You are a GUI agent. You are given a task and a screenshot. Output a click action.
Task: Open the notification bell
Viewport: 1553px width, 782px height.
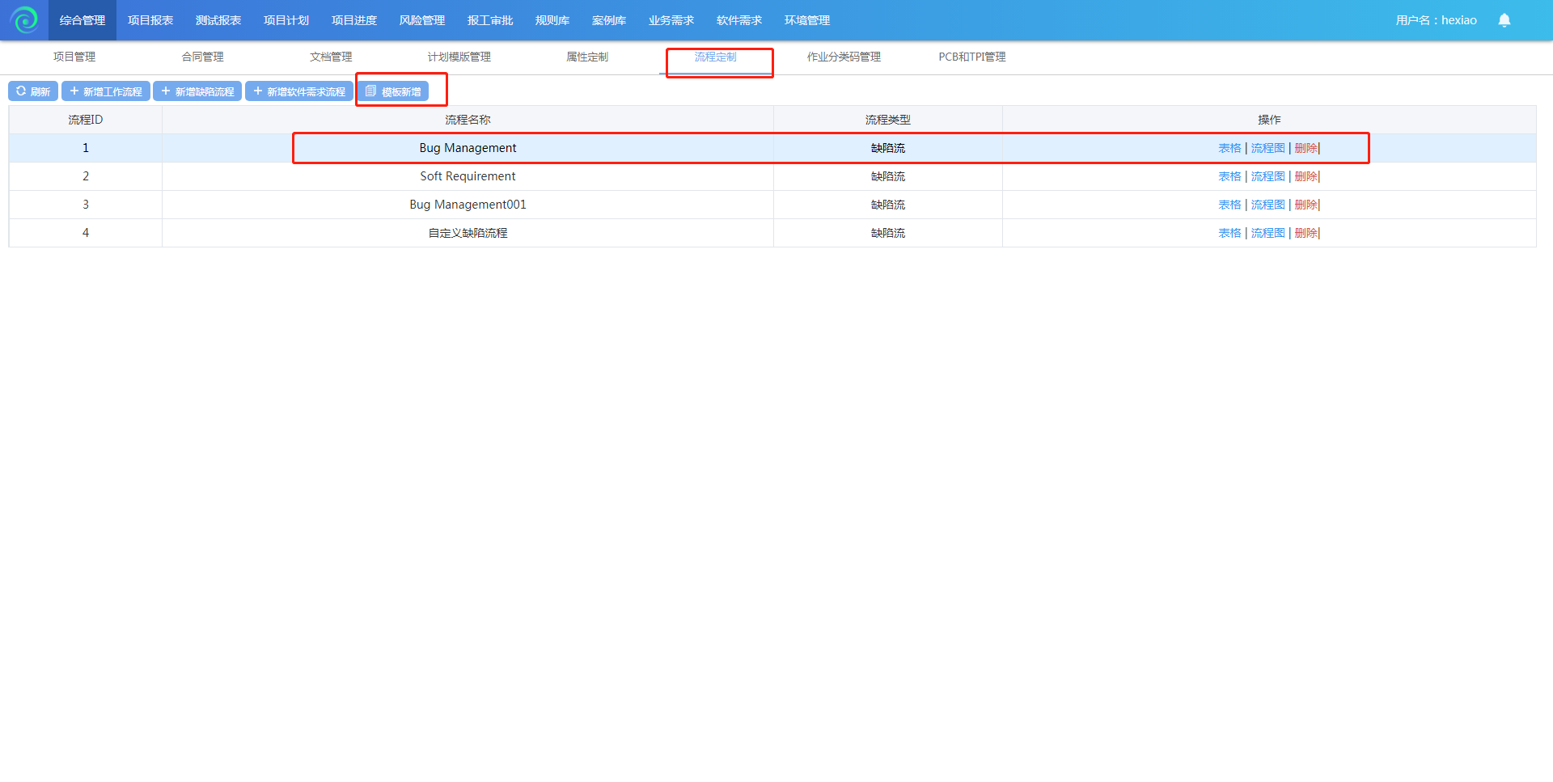[x=1504, y=20]
